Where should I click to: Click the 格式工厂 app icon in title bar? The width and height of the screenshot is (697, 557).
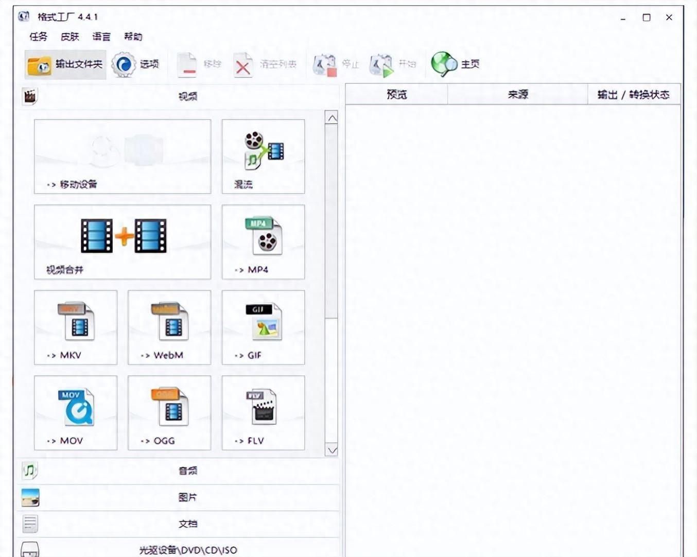[24, 16]
